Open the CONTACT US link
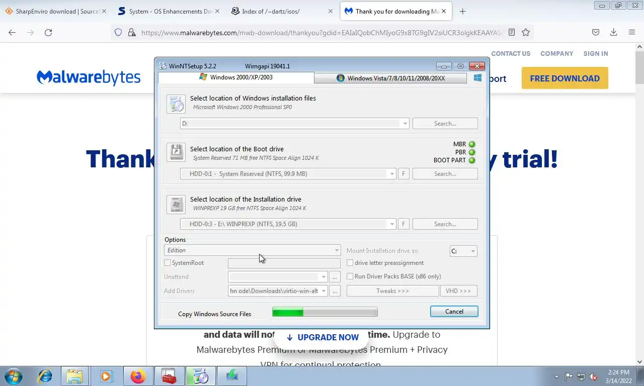644x386 pixels. pyautogui.click(x=511, y=54)
